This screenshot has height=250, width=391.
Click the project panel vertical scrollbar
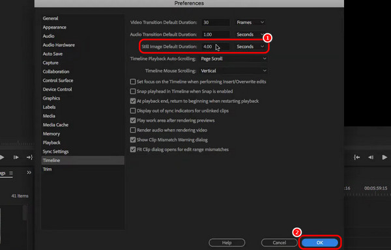[x=25, y=213]
